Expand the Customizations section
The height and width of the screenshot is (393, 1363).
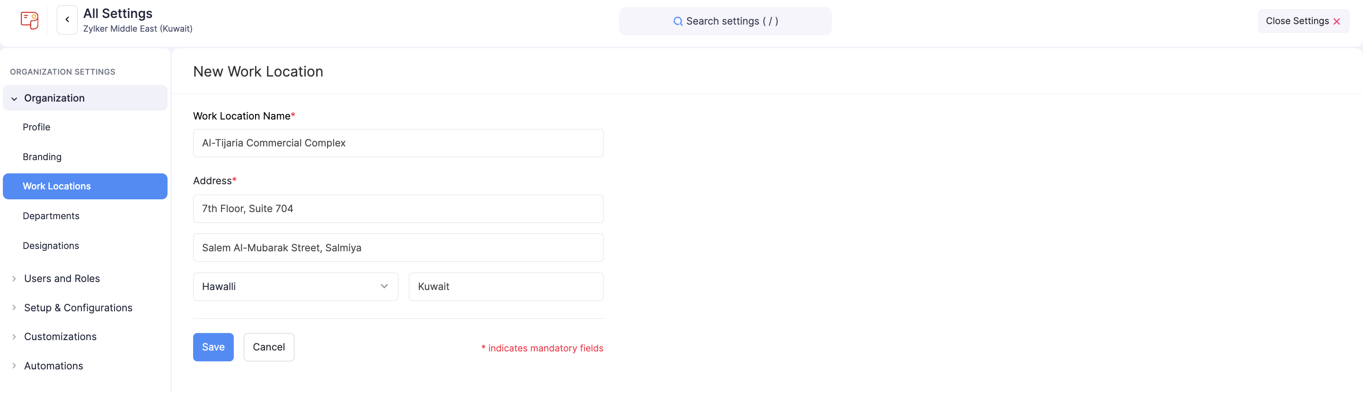pyautogui.click(x=14, y=336)
